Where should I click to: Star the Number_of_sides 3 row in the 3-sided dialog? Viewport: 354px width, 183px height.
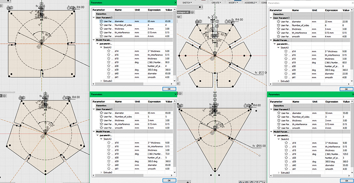[x=279, y=117]
